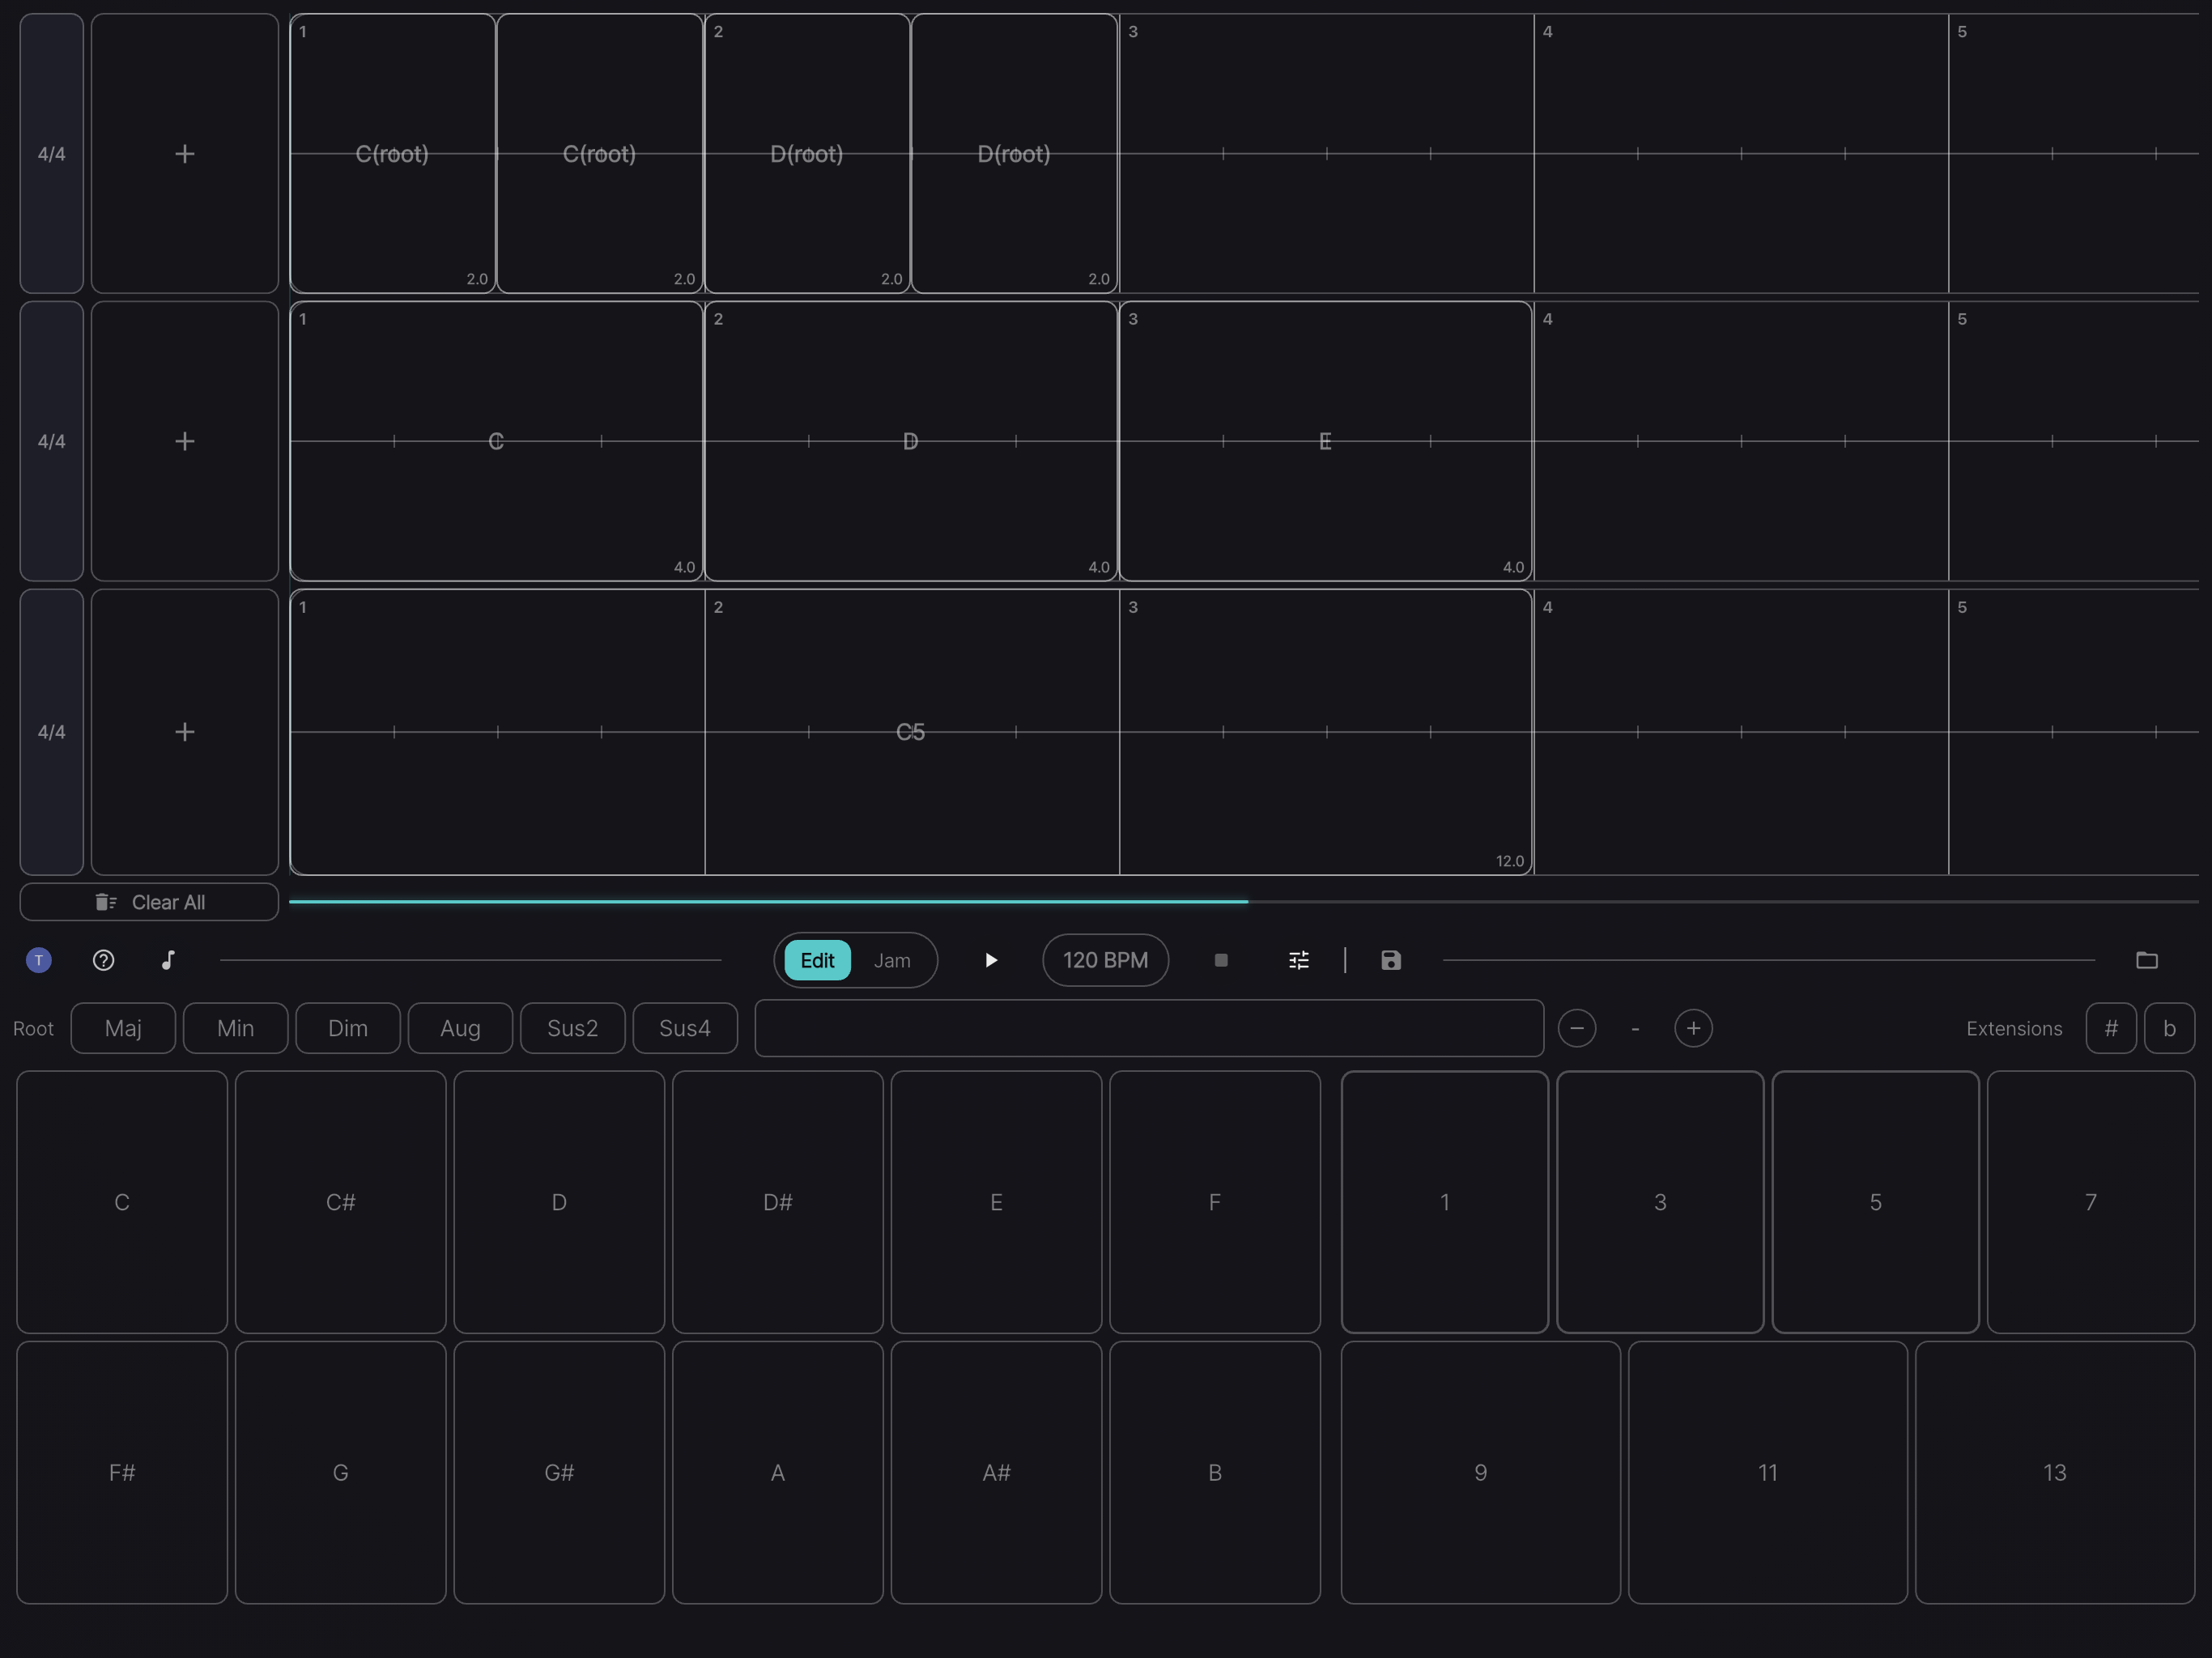Viewport: 2212px width, 1658px height.
Task: Tap the F# root note pad
Action: [122, 1472]
